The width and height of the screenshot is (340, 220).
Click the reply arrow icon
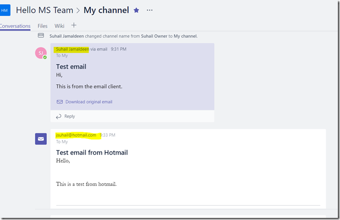click(x=59, y=117)
